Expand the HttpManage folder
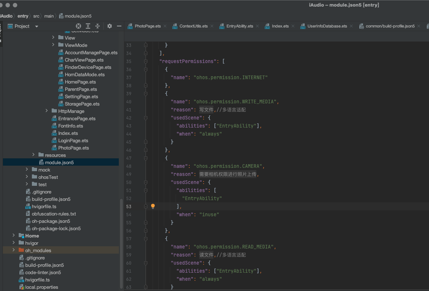The width and height of the screenshot is (429, 291). point(47,111)
